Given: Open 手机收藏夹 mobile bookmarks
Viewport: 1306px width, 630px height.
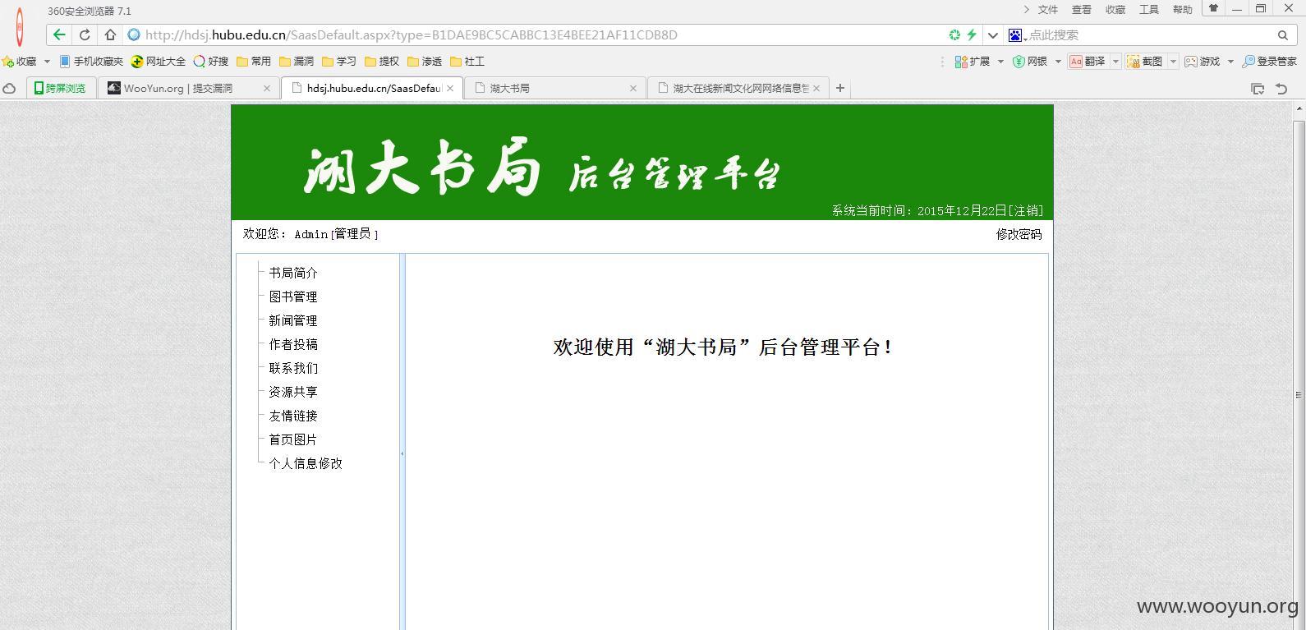Looking at the screenshot, I should 91,62.
